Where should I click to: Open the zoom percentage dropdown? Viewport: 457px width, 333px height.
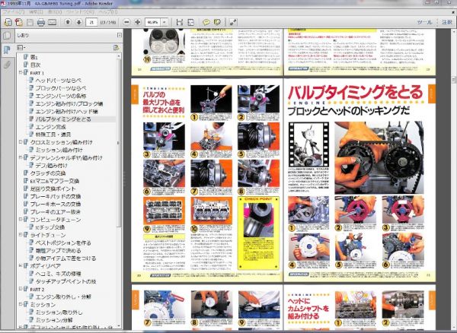tap(165, 22)
